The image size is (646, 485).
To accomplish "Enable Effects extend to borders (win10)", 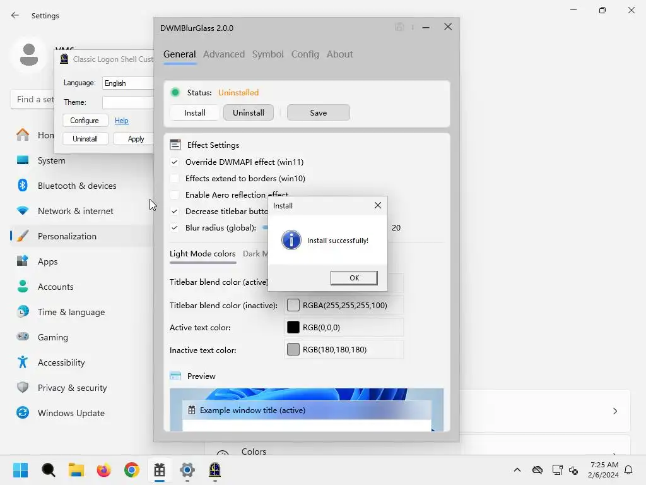I will [x=175, y=179].
